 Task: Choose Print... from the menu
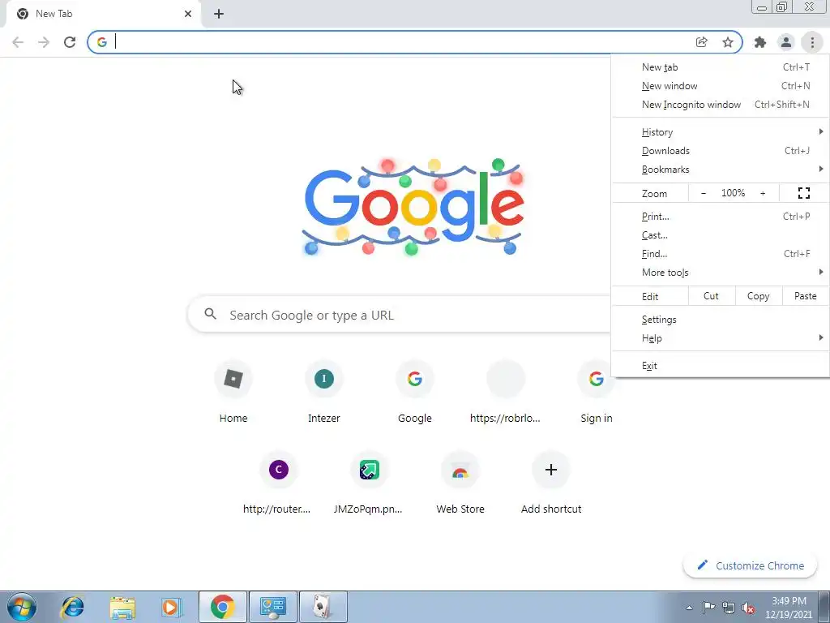[x=721, y=217]
